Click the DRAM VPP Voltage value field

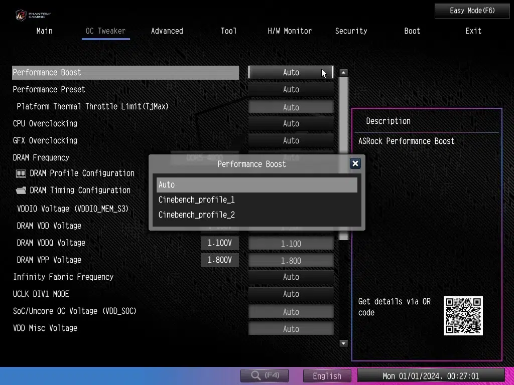tap(291, 261)
